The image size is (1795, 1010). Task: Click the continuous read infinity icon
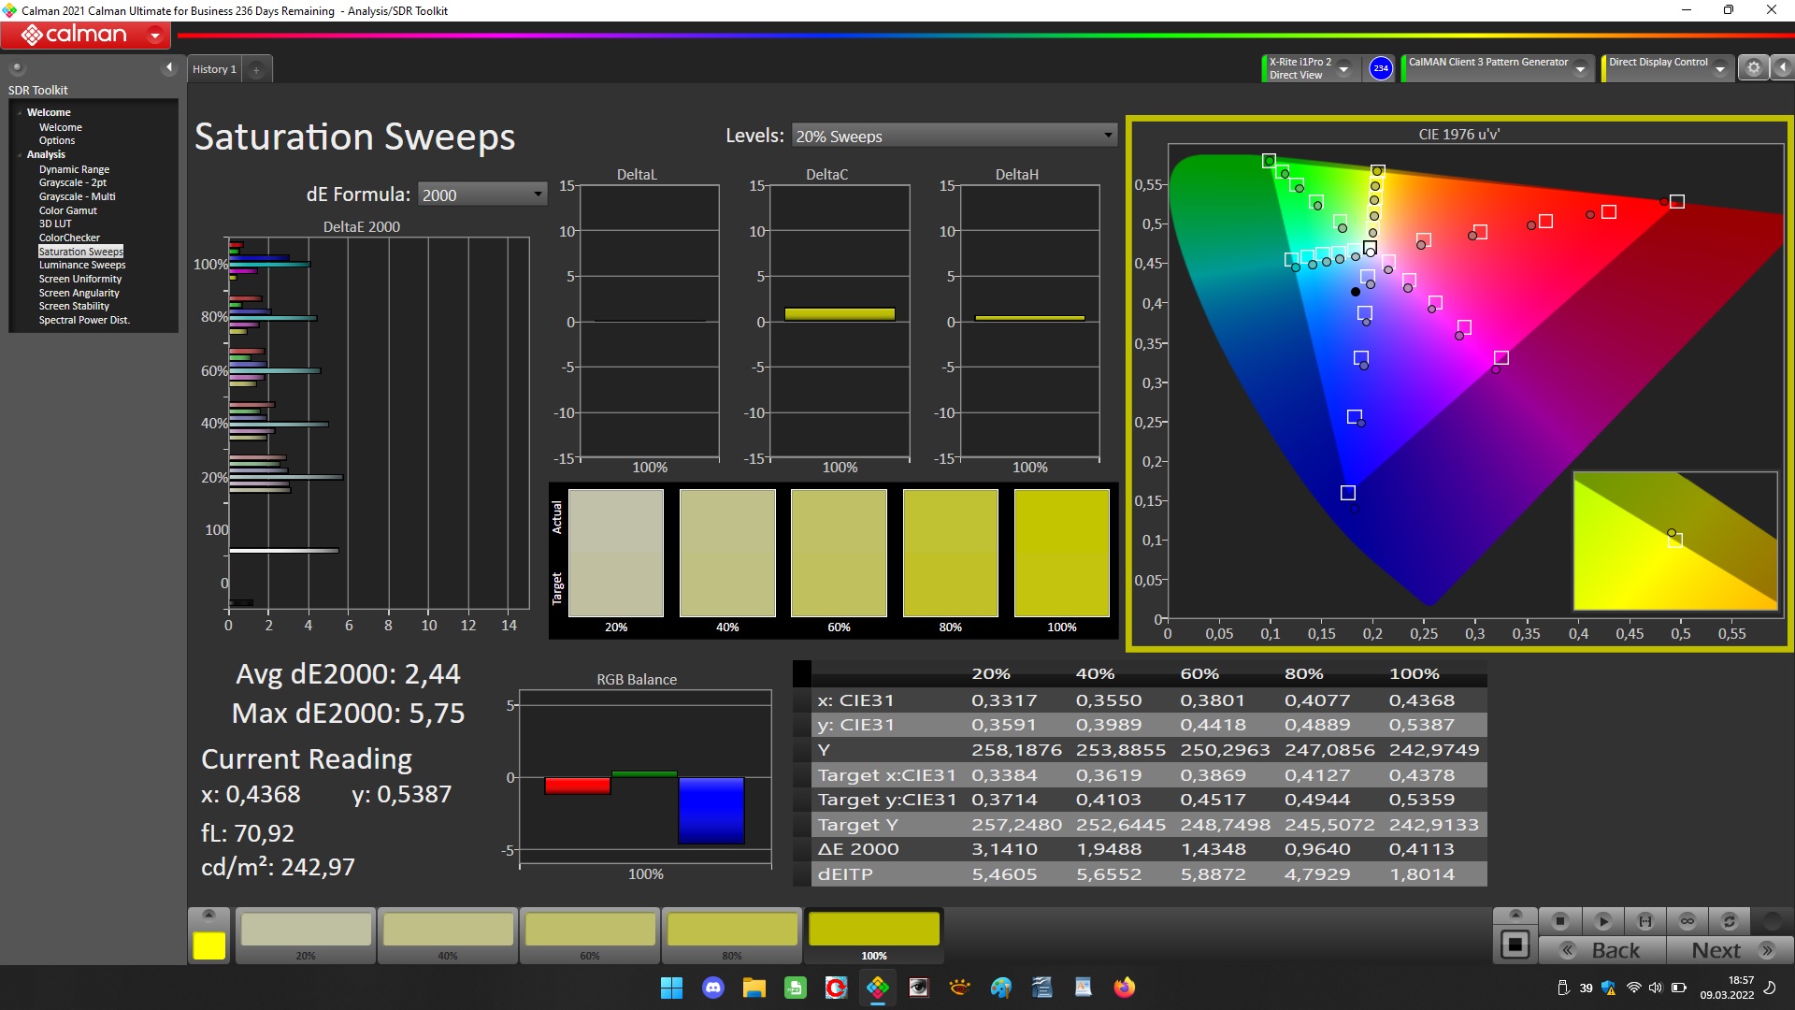click(1687, 921)
